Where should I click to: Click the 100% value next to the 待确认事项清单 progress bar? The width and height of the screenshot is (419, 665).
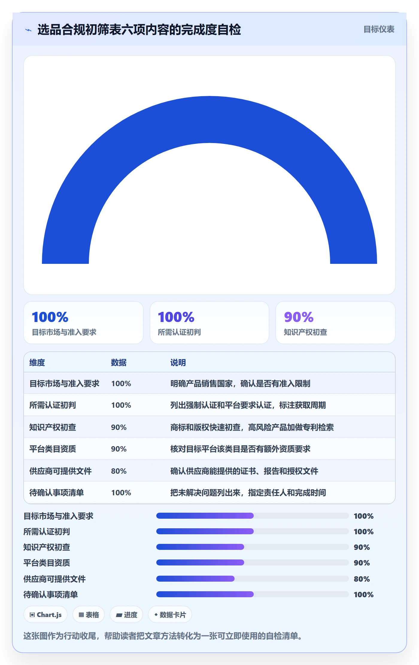[x=364, y=595]
